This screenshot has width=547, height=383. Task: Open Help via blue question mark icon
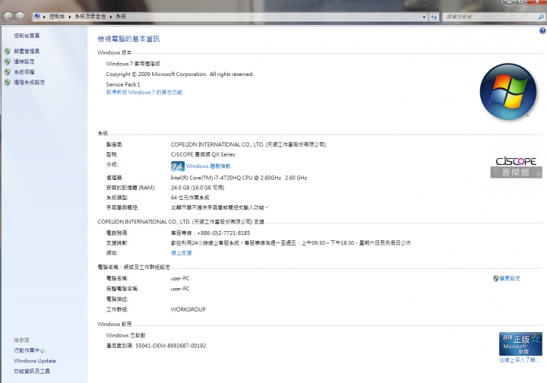[x=542, y=30]
